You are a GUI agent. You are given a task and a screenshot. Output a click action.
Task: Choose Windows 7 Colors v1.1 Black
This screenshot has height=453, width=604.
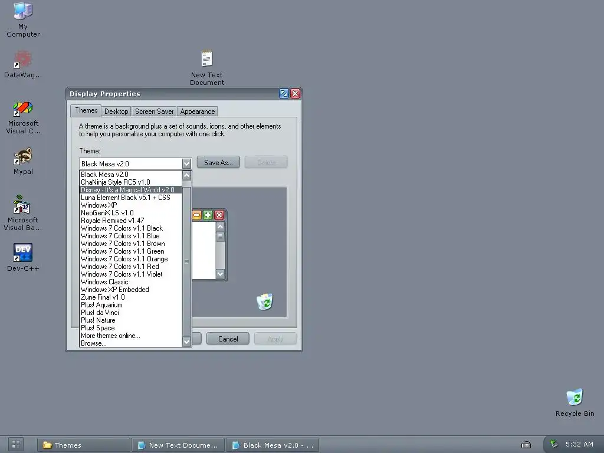[130, 228]
